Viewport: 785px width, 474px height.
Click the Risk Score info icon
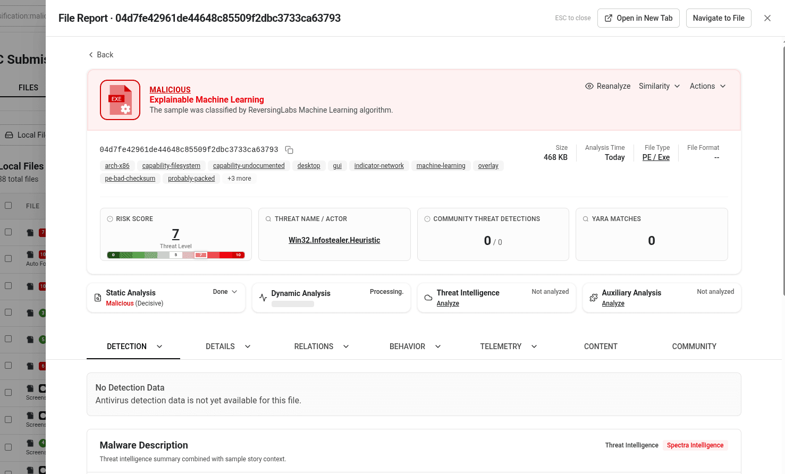coord(110,219)
